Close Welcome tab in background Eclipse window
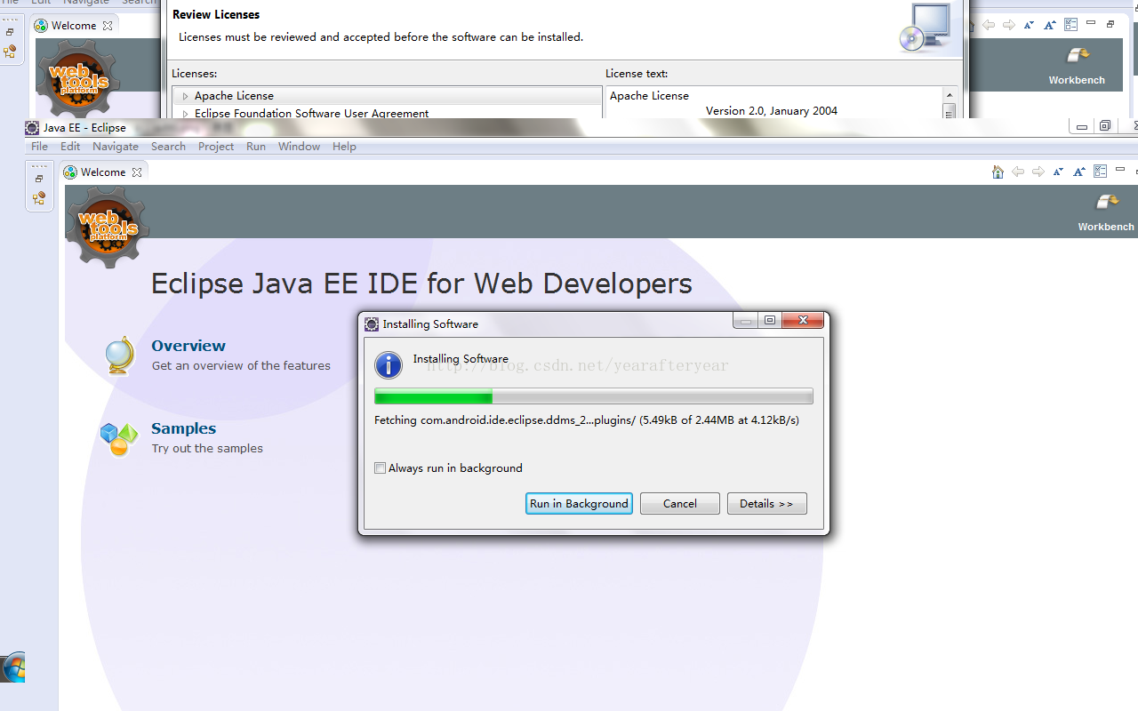This screenshot has width=1138, height=711. tap(108, 26)
